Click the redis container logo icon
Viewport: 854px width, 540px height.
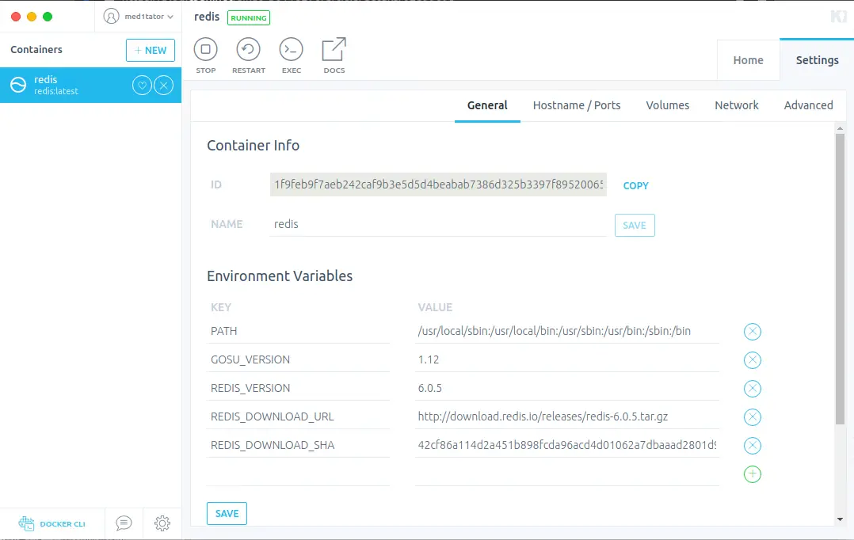18,85
